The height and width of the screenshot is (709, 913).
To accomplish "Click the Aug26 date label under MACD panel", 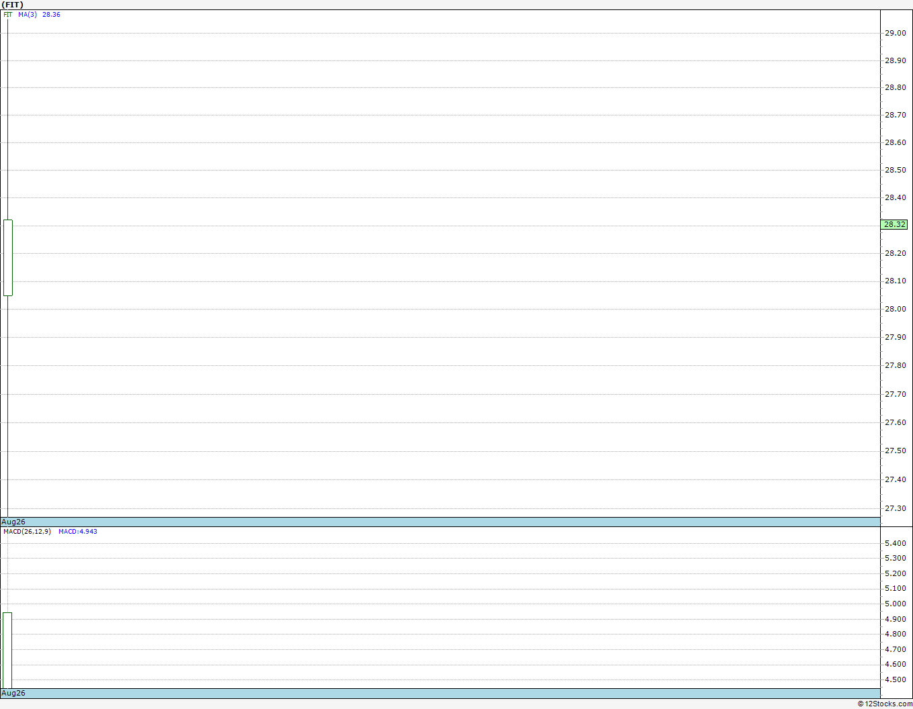I will (x=13, y=693).
